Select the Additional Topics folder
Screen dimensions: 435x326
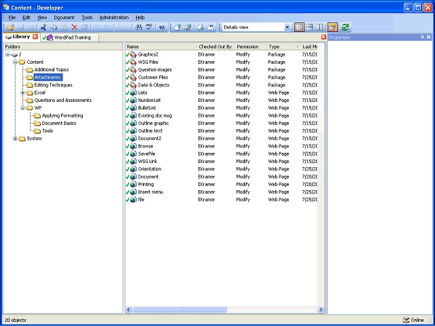tap(52, 69)
